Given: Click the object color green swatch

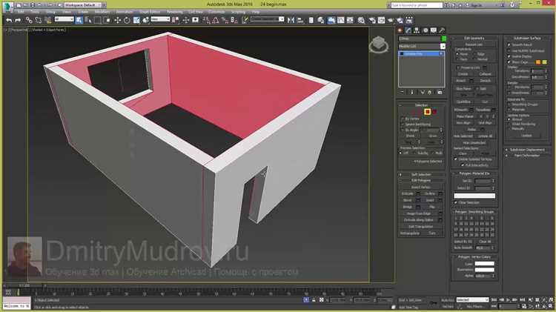Looking at the screenshot, I should point(443,39).
